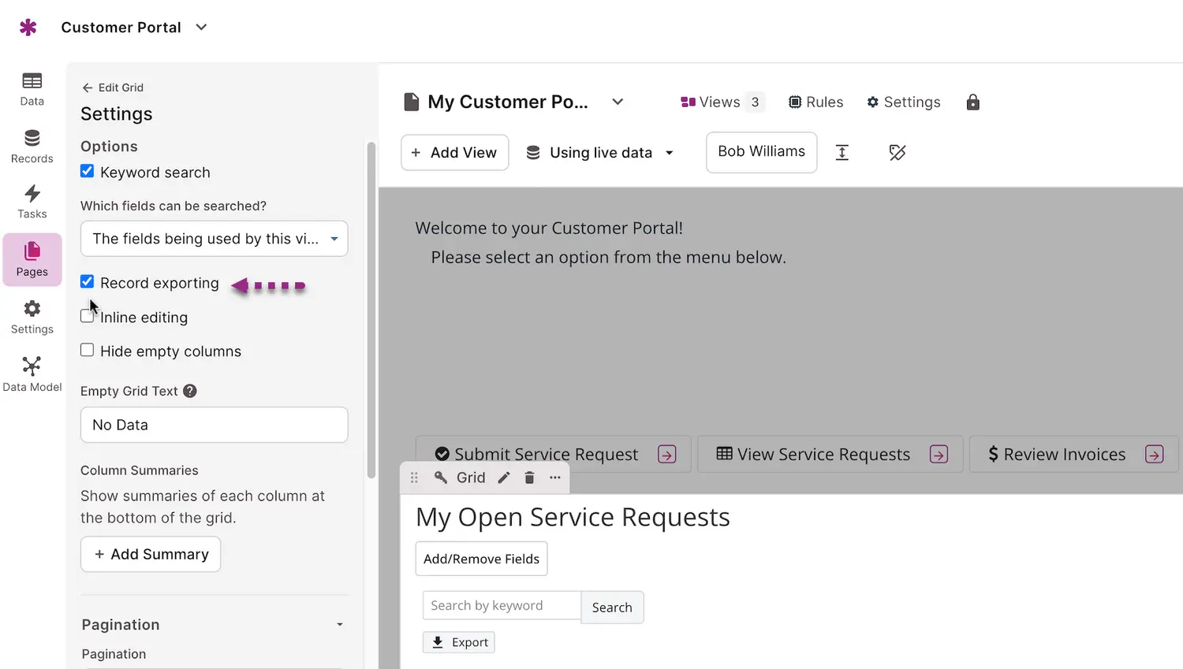Screen dimensions: 1183x669
Task: Open Records in left sidebar
Action: pos(32,147)
